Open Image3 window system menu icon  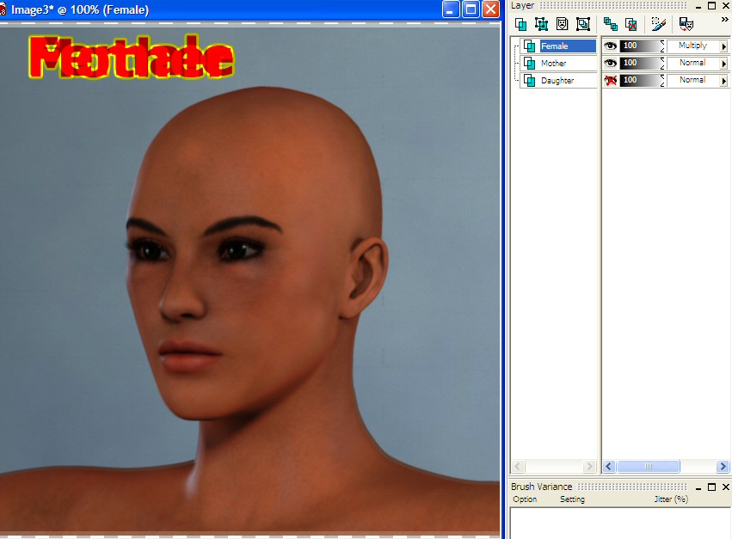(3, 9)
